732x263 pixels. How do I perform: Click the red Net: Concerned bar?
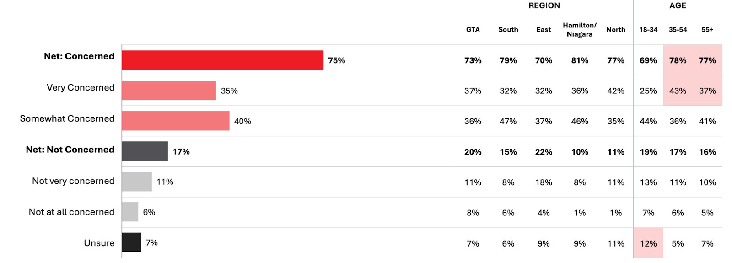tap(222, 60)
